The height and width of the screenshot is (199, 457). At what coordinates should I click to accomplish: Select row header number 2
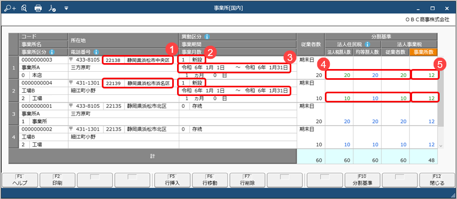tap(14, 91)
